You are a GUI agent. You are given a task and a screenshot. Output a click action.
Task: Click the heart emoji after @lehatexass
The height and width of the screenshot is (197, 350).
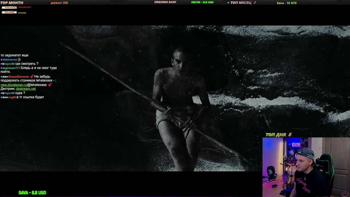[50, 85]
